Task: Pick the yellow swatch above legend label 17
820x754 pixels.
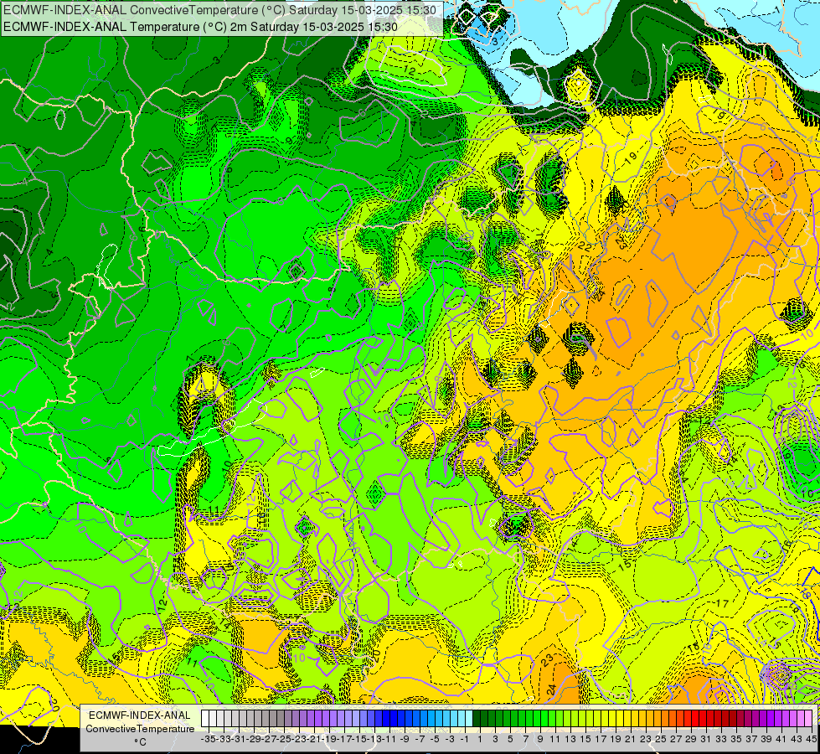Action: pyautogui.click(x=596, y=719)
